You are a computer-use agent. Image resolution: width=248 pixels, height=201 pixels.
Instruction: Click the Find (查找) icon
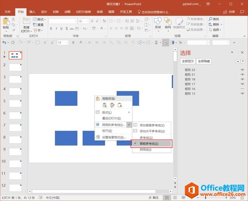(214, 19)
